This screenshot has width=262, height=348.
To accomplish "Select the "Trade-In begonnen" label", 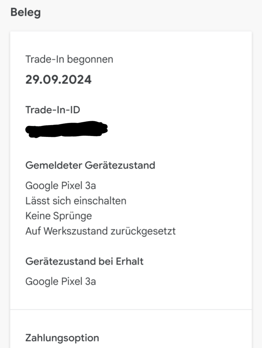I will [69, 59].
